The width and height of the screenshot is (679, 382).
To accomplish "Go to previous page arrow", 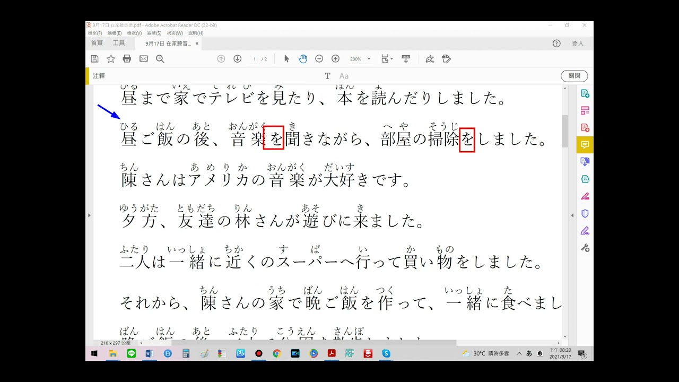I will (221, 59).
